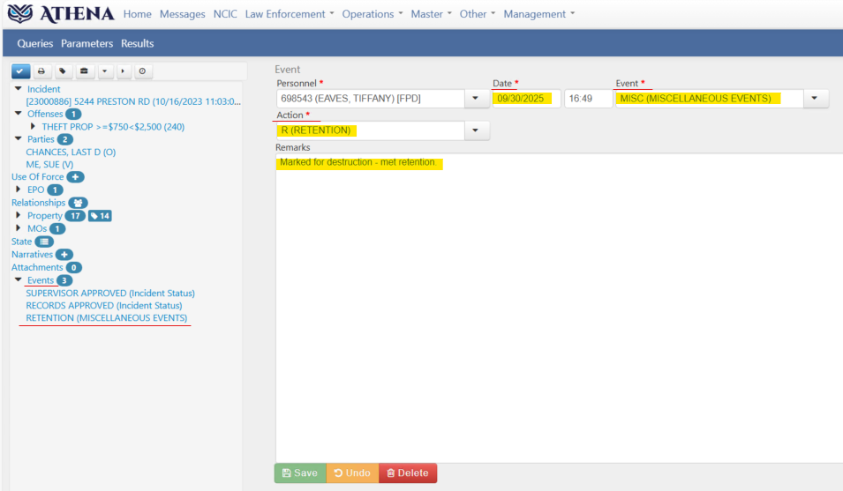Open the Law Enforcement menu
Viewport: 843px width, 491px height.
pos(290,14)
